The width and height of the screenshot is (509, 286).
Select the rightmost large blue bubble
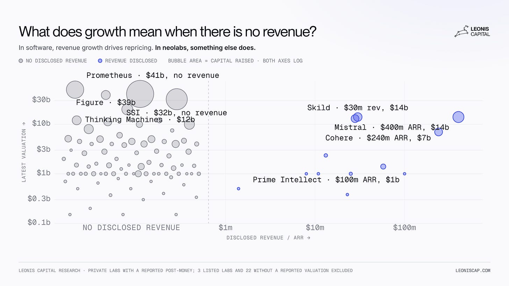click(458, 117)
